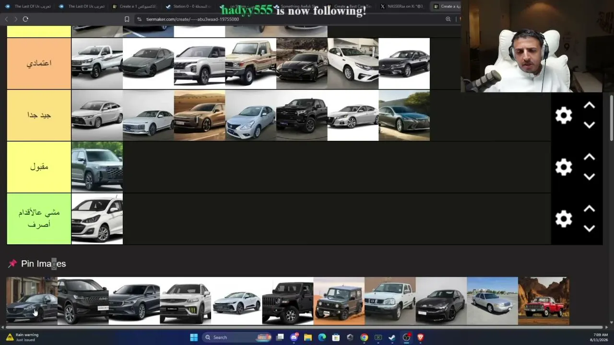Screen dimensions: 614x345
Task: Bookmark this page in the address bar
Action: pyautogui.click(x=127, y=19)
